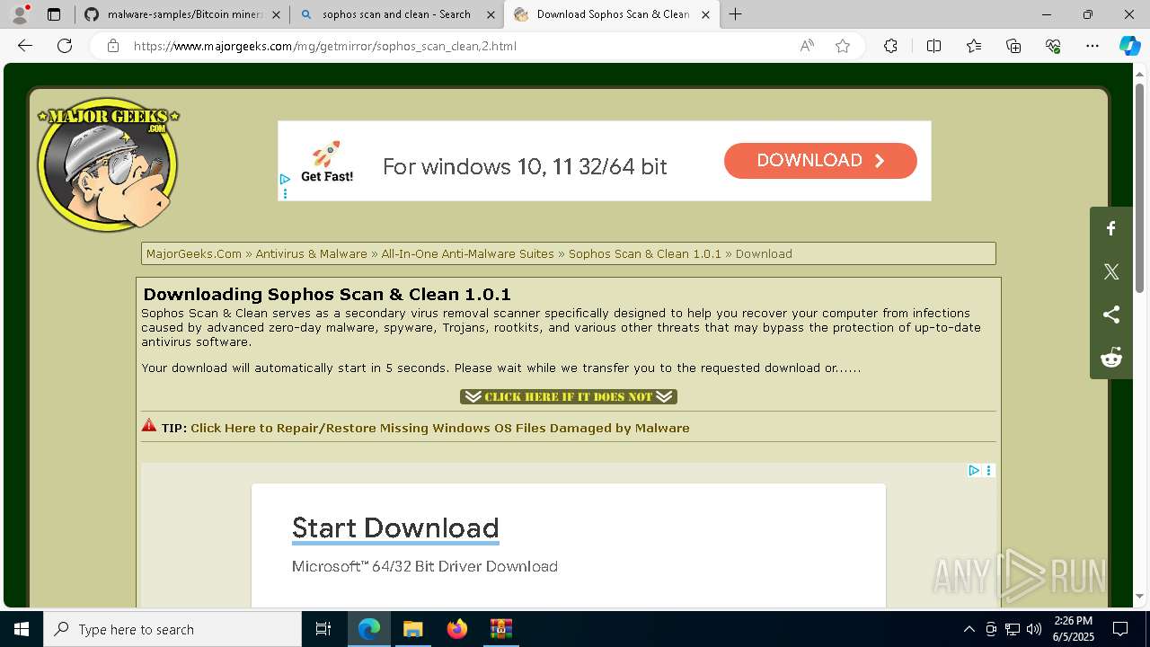Go back to the previous page

pos(25,46)
